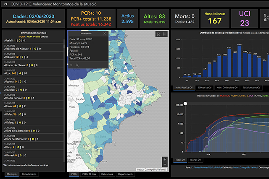The height and width of the screenshot is (179, 269).
Task: Zoom in the map with the plus button
Action: coord(165,159)
